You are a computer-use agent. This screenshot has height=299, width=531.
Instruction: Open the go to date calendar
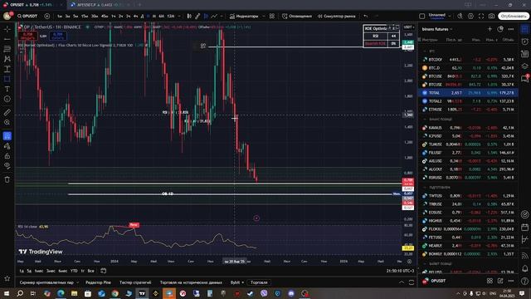pos(103,271)
